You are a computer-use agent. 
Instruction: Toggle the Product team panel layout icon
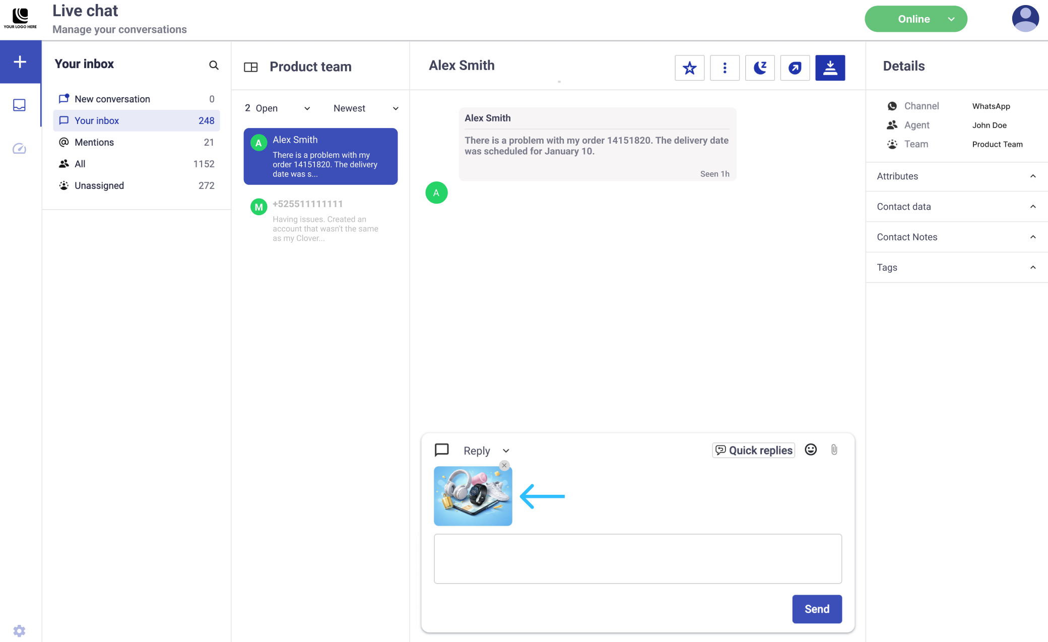(251, 67)
